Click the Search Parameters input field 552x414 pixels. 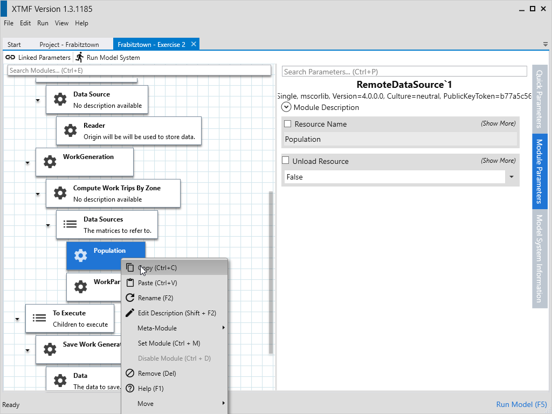tap(404, 72)
